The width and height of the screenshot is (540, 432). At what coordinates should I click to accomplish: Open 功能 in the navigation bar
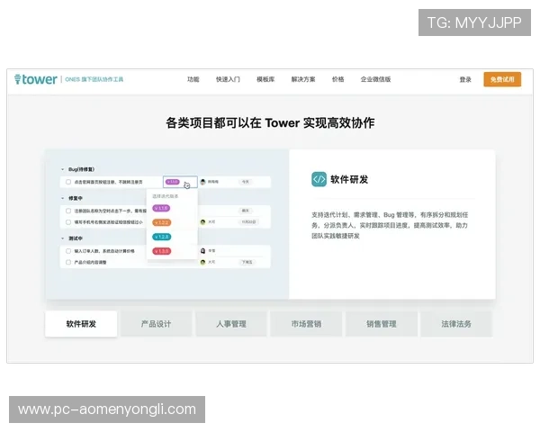[x=193, y=79]
